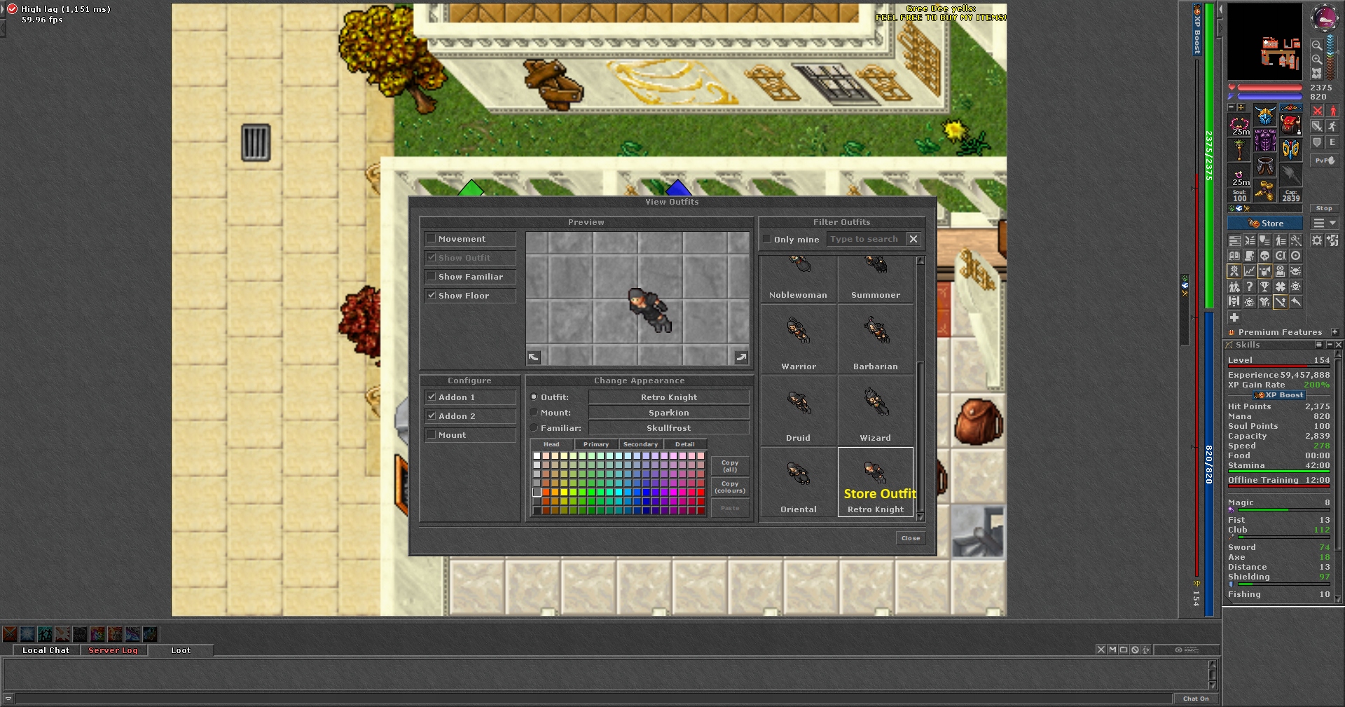Screen dimensions: 1345x707
Task: Rotate preview character left
Action: 534,357
